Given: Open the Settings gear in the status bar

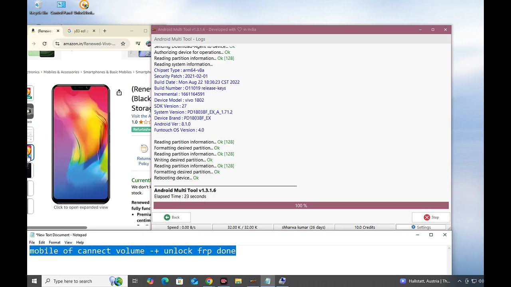Looking at the screenshot, I should pyautogui.click(x=414, y=227).
